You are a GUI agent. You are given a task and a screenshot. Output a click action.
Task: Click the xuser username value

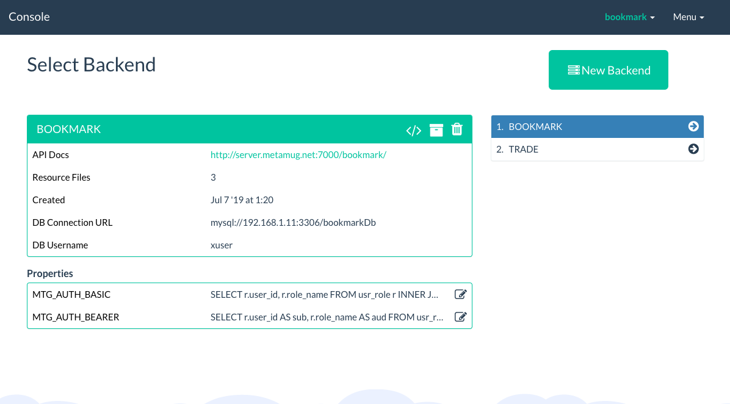pos(221,245)
